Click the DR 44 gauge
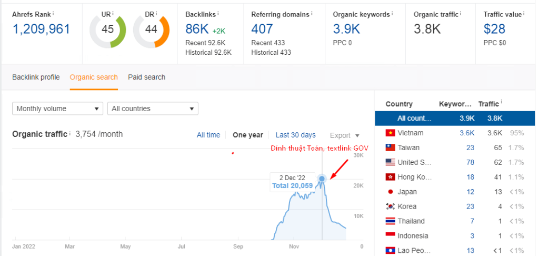 pyautogui.click(x=151, y=30)
